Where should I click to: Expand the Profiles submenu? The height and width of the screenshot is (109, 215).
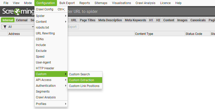click(x=51, y=104)
